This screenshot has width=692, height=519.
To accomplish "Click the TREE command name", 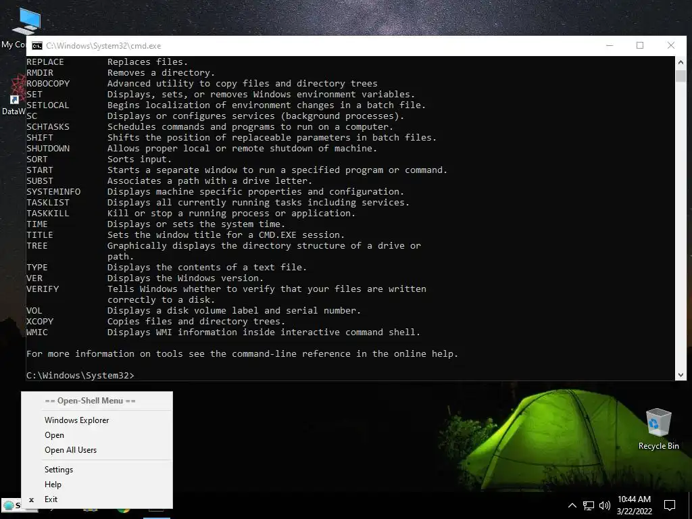I will [x=37, y=246].
